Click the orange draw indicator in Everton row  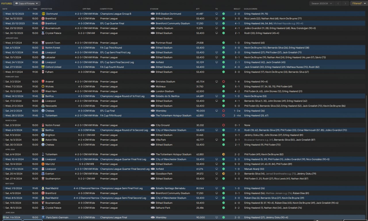coord(223,174)
